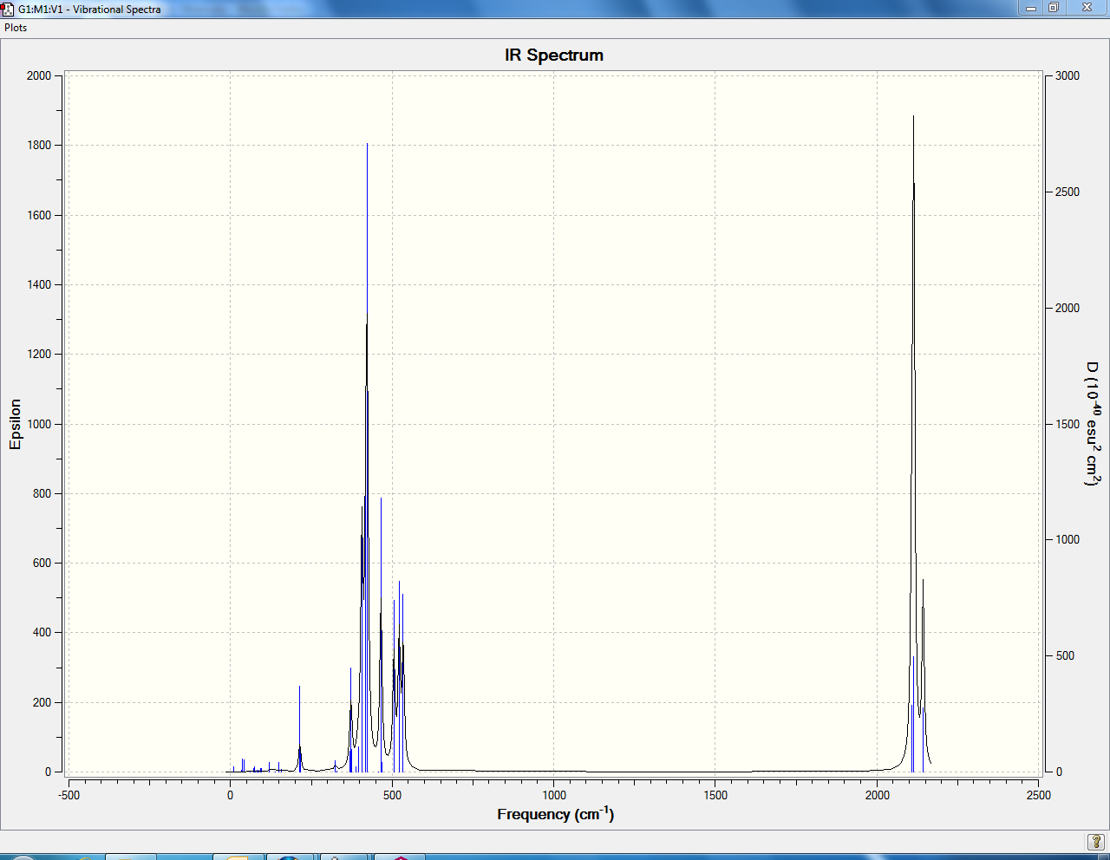Click the Vibrational Spectra window title icon
This screenshot has width=1110, height=860.
click(8, 9)
